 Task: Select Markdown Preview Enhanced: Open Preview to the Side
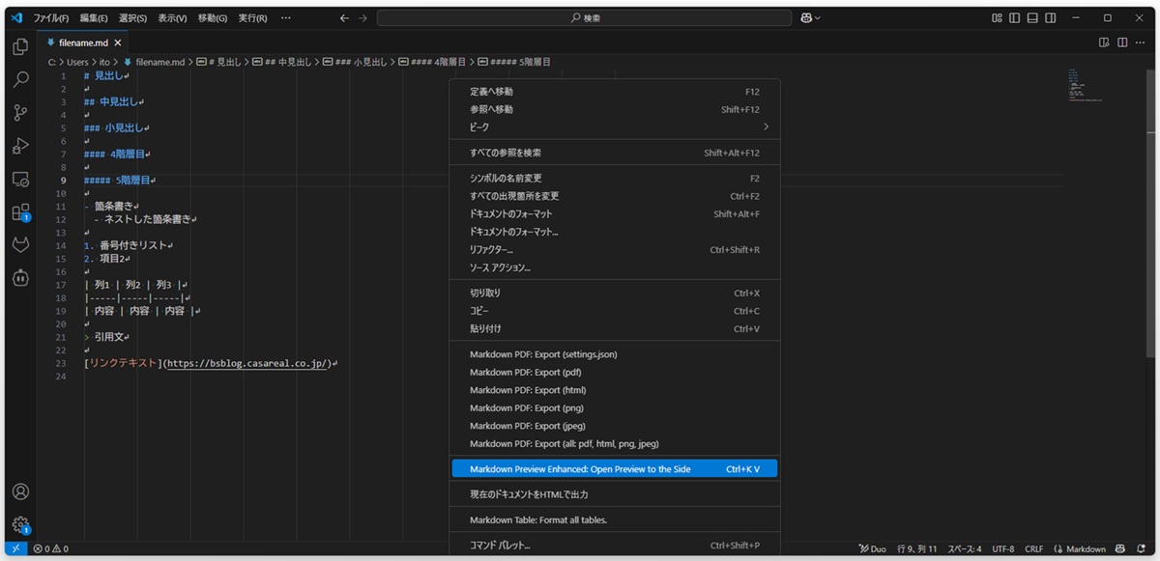pos(614,469)
